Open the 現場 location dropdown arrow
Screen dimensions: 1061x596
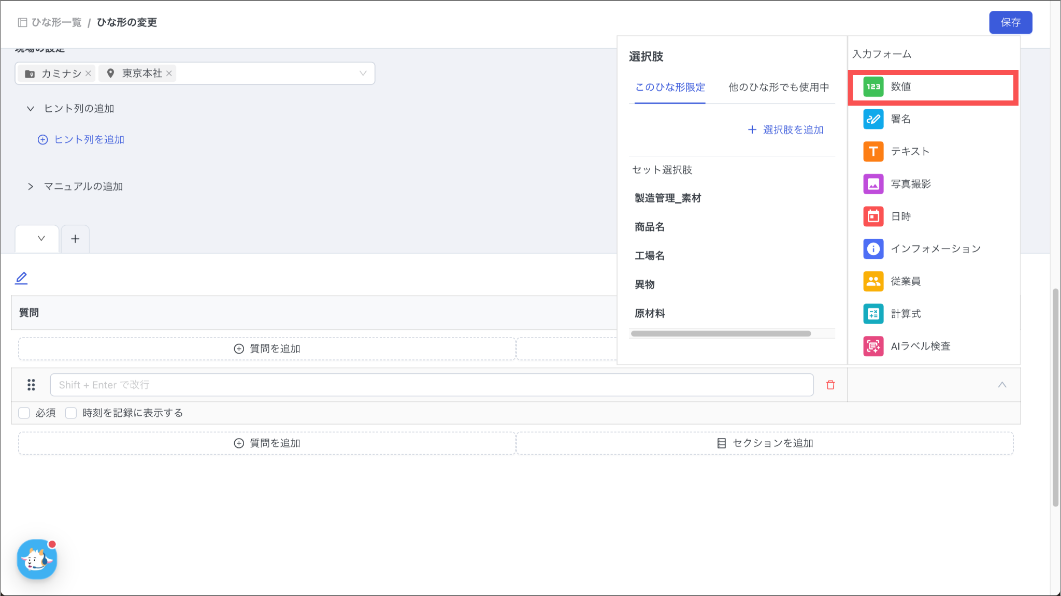363,74
